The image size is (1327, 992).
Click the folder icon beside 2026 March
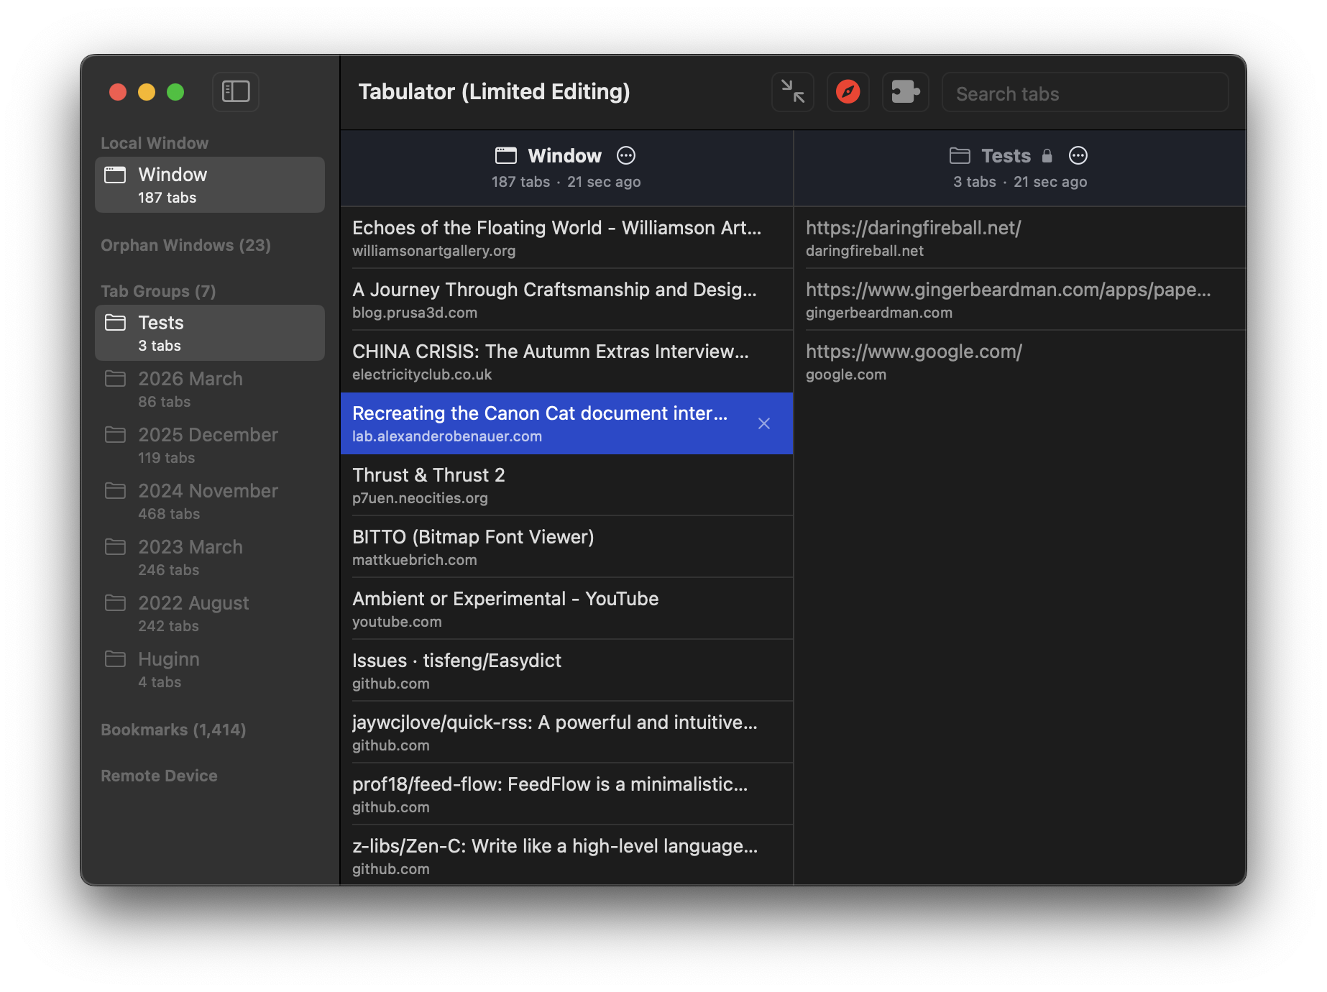115,379
